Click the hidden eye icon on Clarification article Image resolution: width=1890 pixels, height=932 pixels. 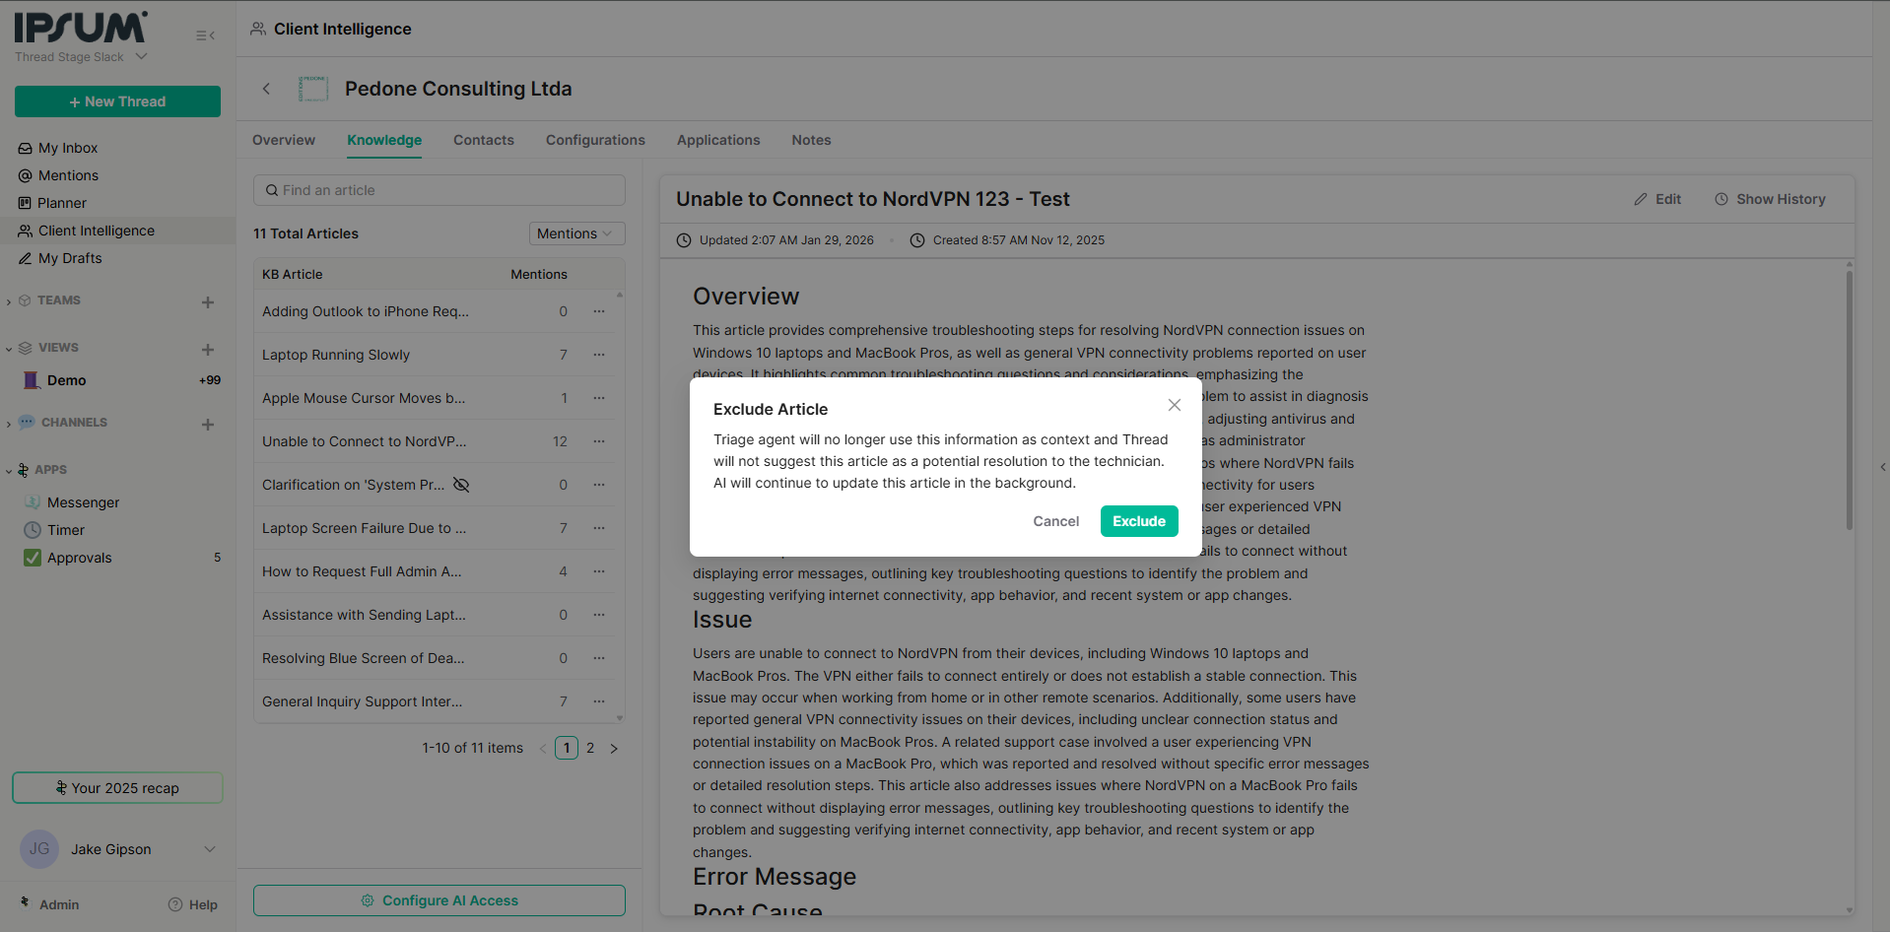point(461,485)
